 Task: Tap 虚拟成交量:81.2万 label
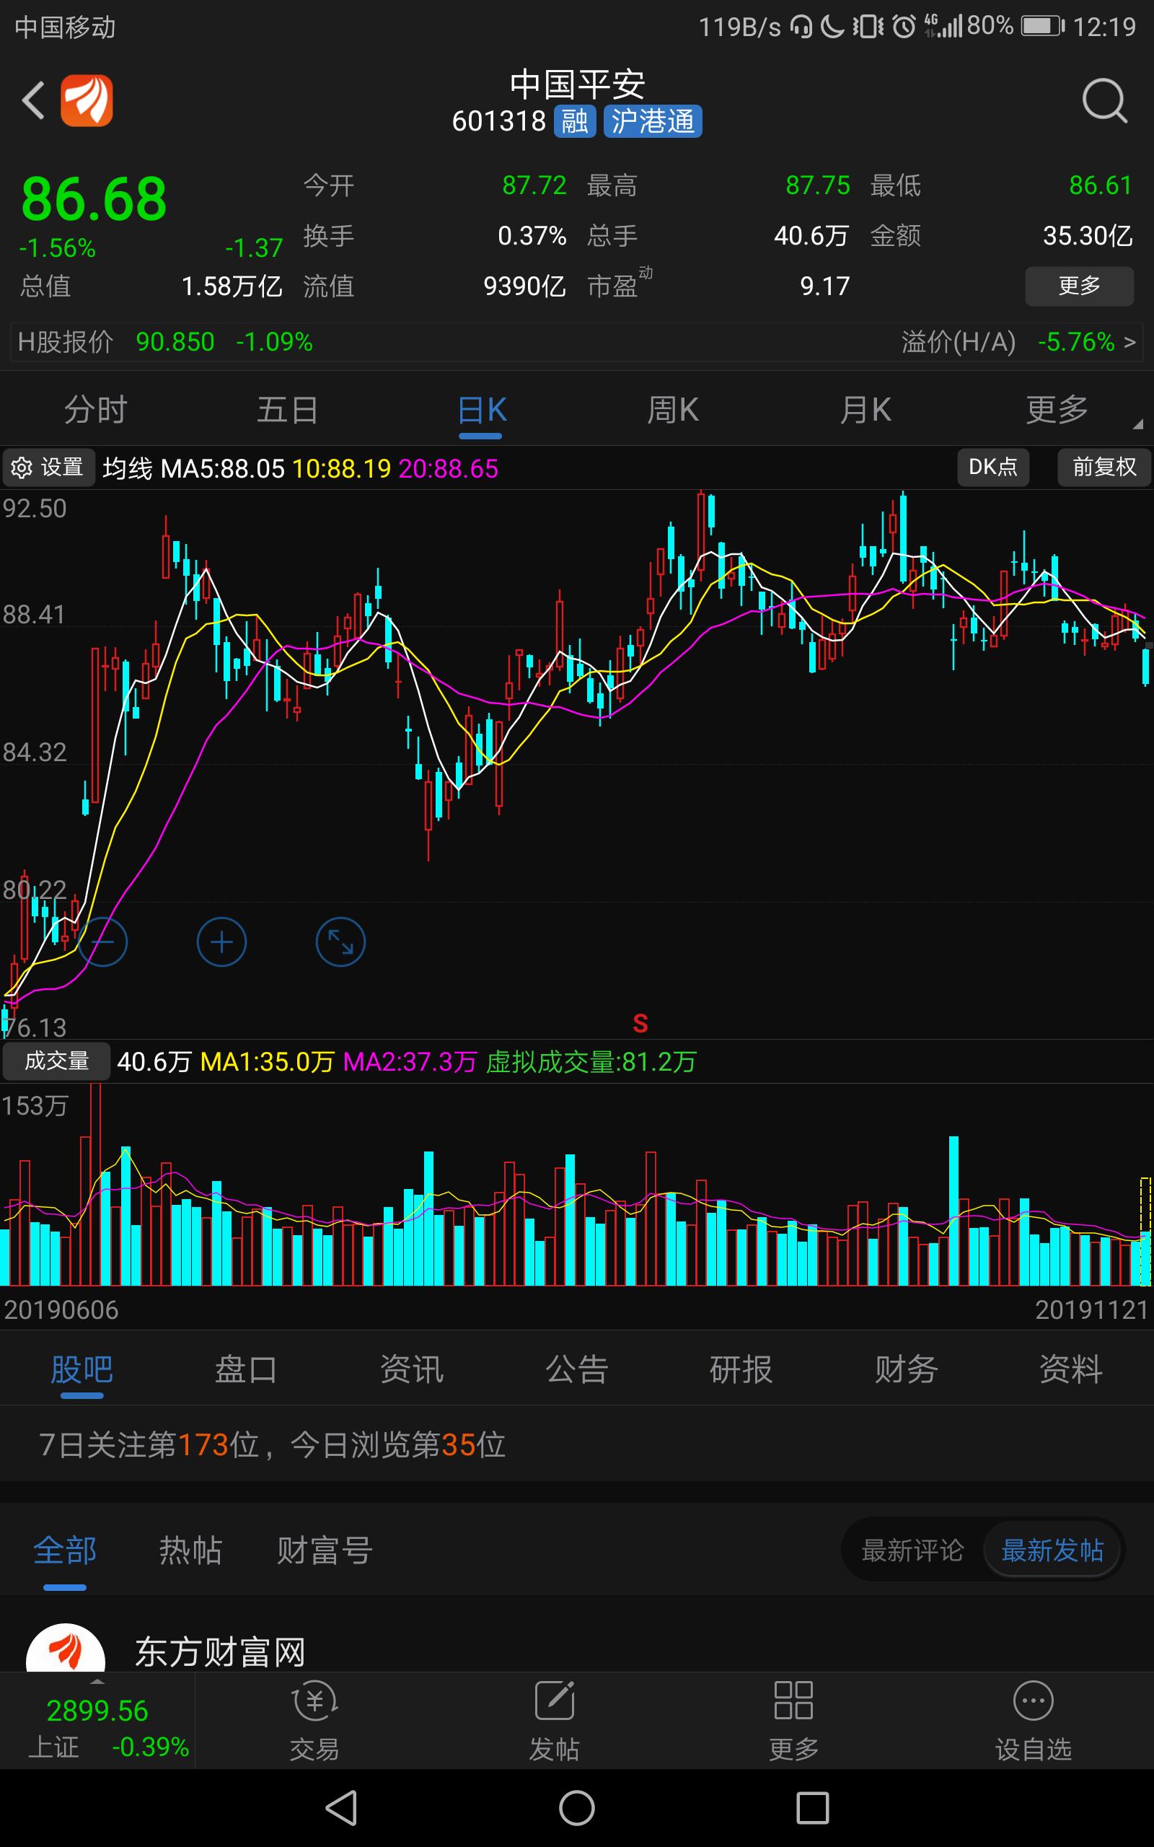point(591,1061)
